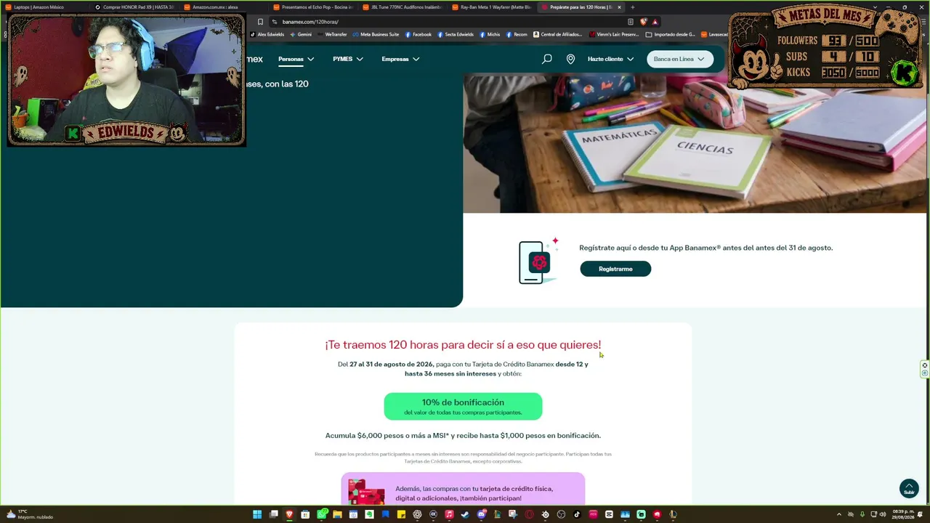Open a new browser tab
Viewport: 930px width, 523px height.
point(632,7)
